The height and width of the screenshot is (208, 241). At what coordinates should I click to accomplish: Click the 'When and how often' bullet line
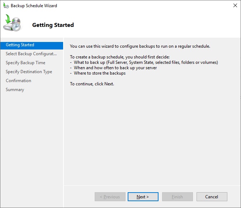pyautogui.click(x=113, y=68)
